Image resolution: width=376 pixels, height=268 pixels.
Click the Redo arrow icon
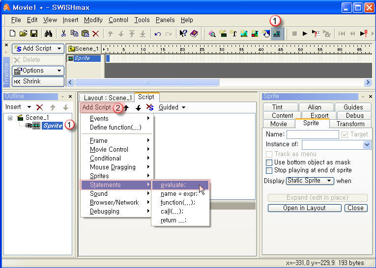(x=169, y=34)
